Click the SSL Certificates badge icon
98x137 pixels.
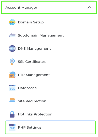(12, 62)
